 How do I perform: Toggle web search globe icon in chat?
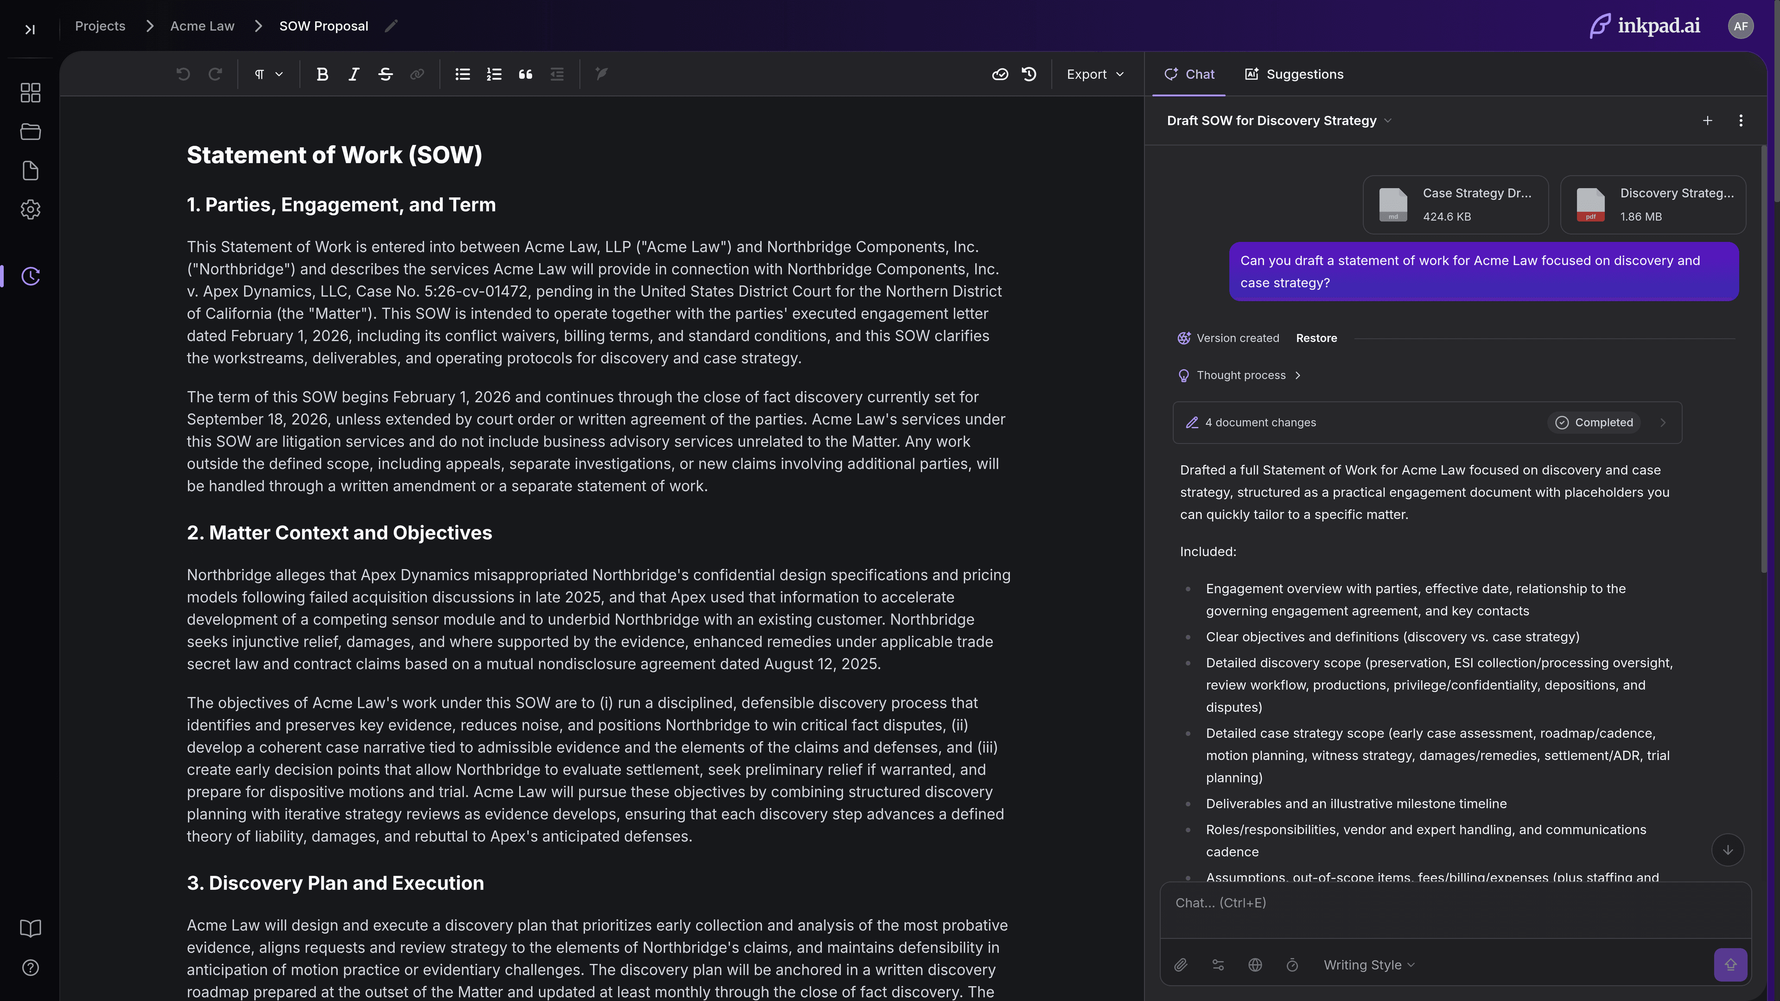point(1255,965)
